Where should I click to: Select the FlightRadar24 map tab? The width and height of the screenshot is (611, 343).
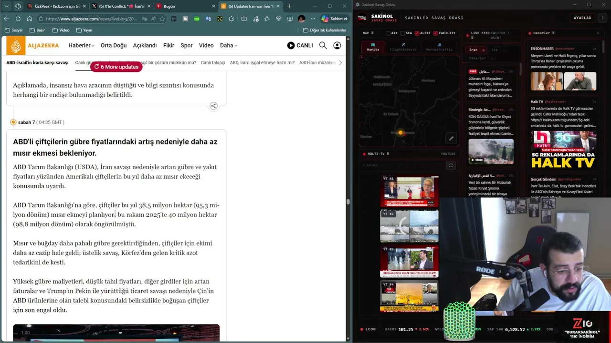click(403, 47)
